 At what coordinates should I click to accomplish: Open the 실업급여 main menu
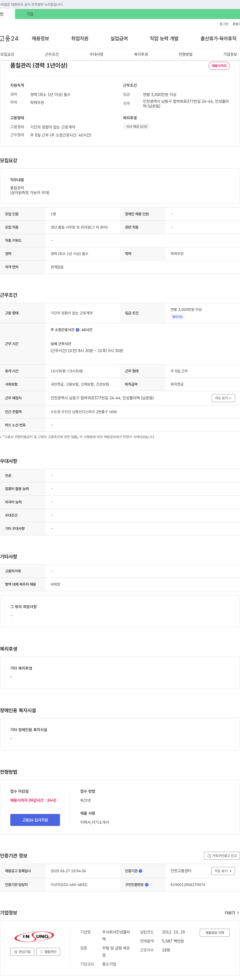tap(119, 39)
